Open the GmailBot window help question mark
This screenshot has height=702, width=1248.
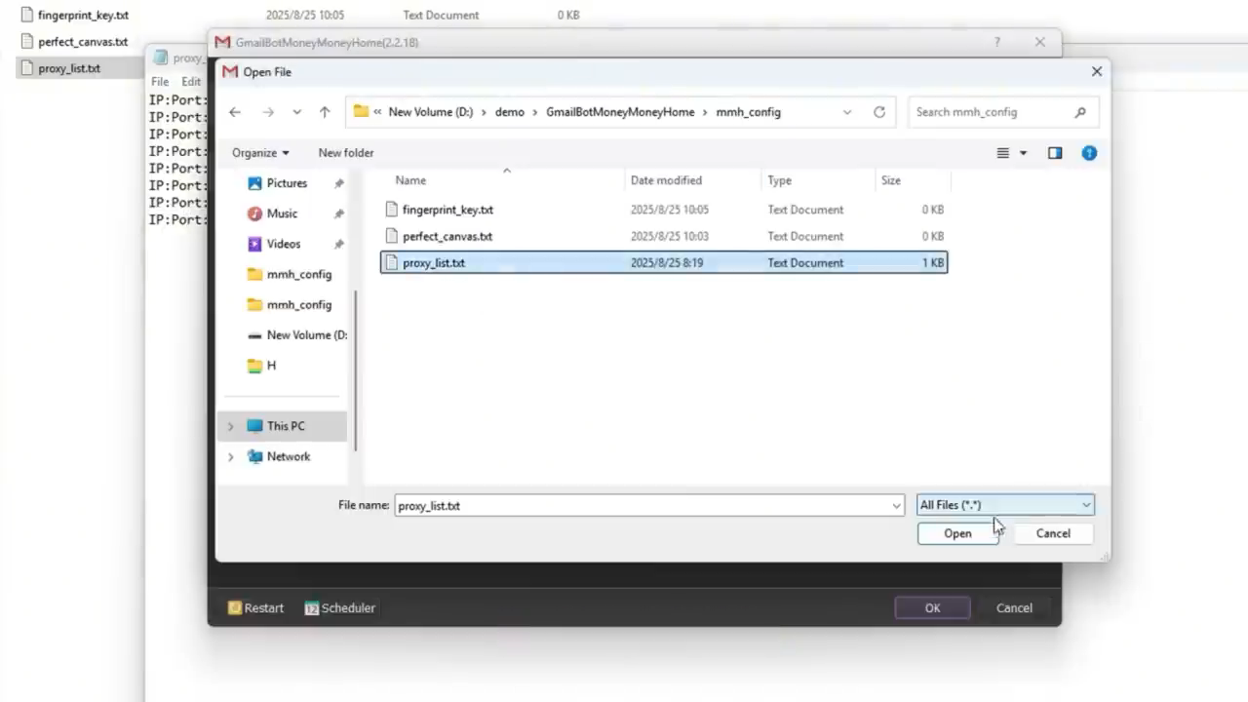point(996,42)
